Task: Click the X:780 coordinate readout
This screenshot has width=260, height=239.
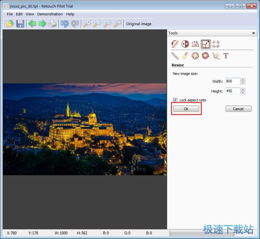Action: pos(11,233)
